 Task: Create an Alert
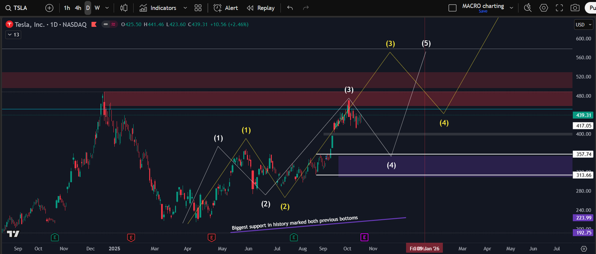pos(226,8)
